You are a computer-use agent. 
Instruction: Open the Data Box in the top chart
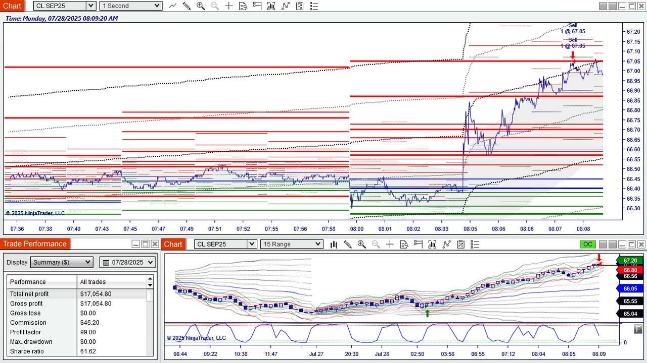(243, 6)
